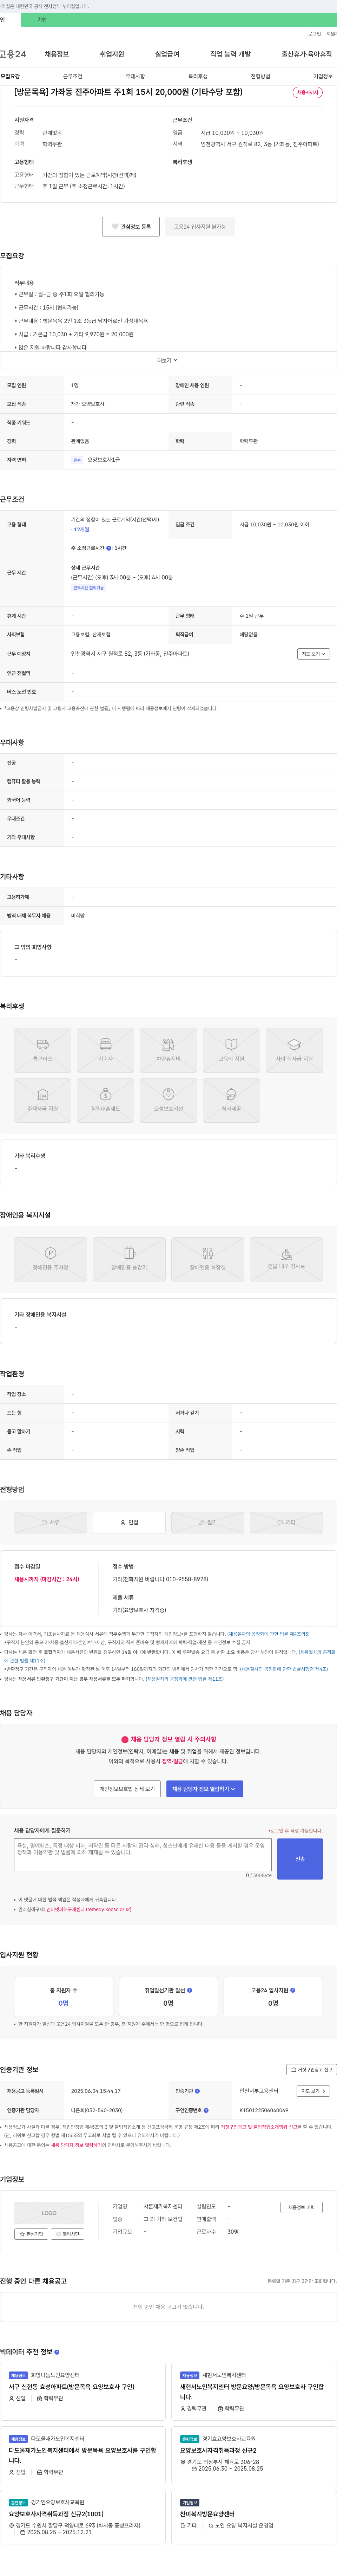The image size is (337, 2576).
Task: Open the 실업급여 main menu
Action: [167, 54]
